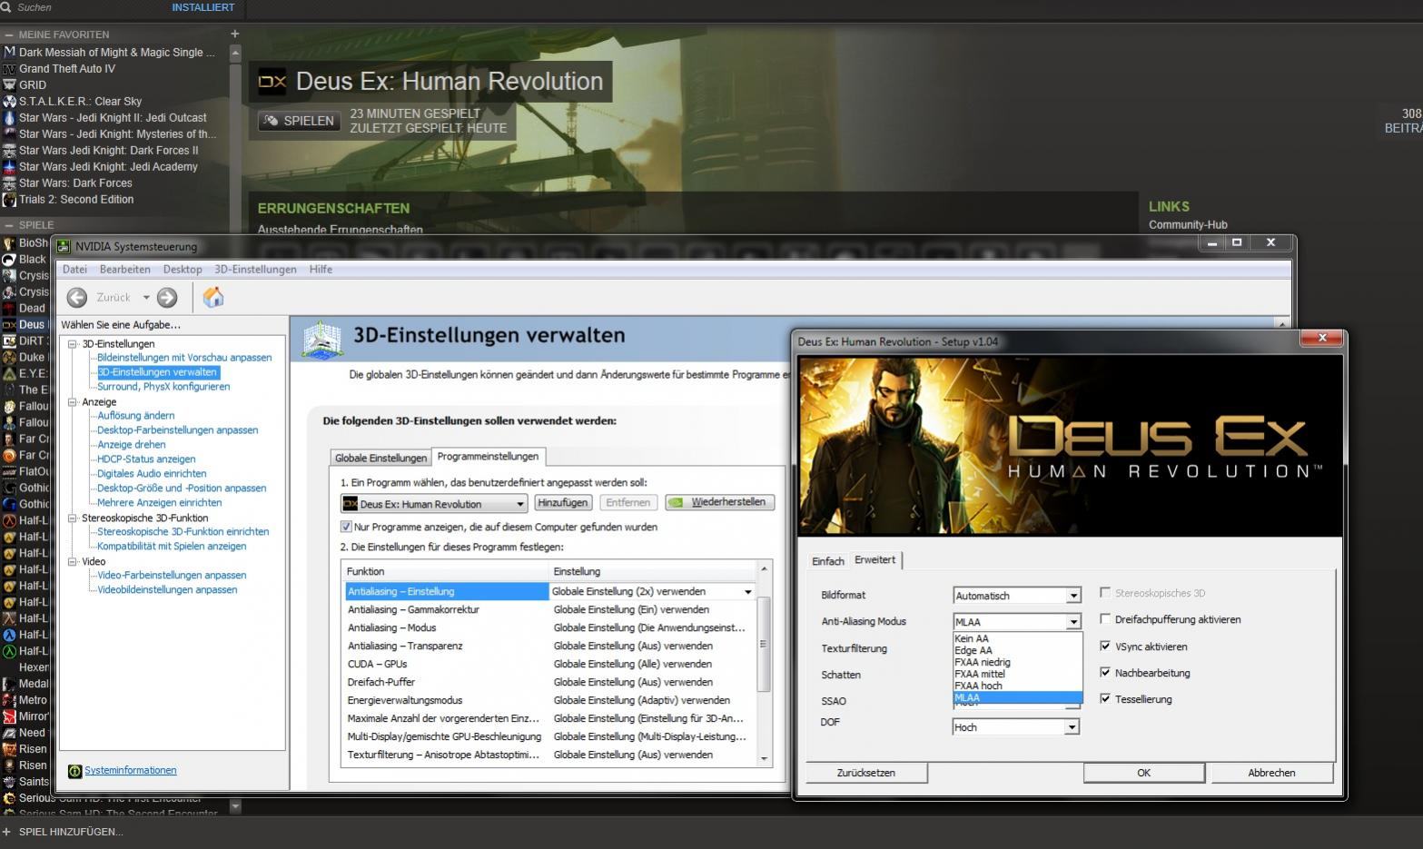
Task: Open program selection dropdown Deus Ex: Human Revolution
Action: (434, 504)
